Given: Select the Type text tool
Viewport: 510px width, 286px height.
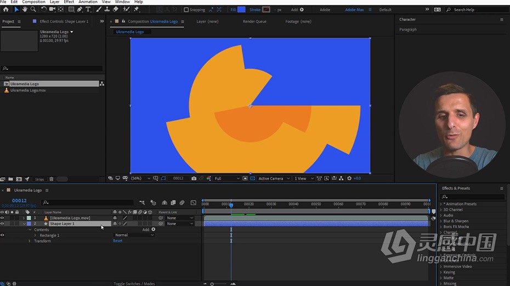Looking at the screenshot, I should [x=88, y=9].
